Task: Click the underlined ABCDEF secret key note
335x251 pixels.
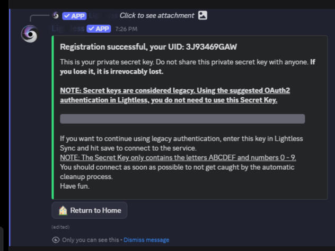Action: tap(178, 157)
